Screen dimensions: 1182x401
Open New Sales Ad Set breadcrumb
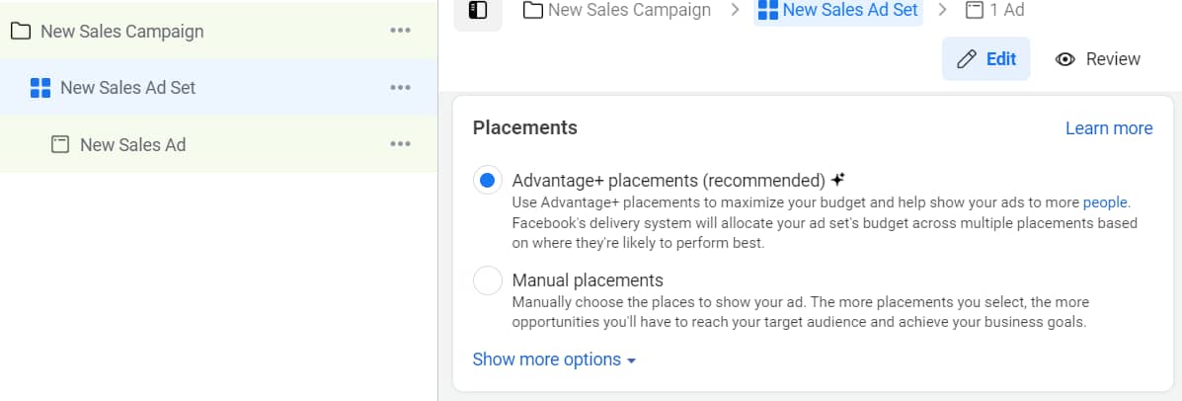[838, 11]
